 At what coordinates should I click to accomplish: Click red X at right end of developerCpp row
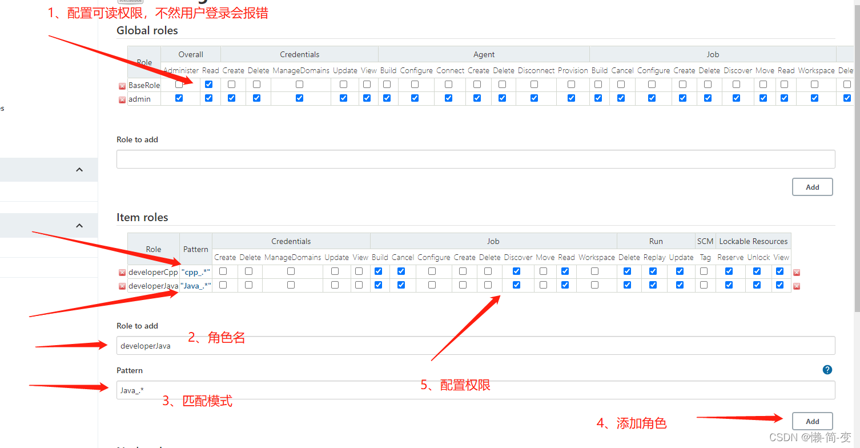pos(797,273)
